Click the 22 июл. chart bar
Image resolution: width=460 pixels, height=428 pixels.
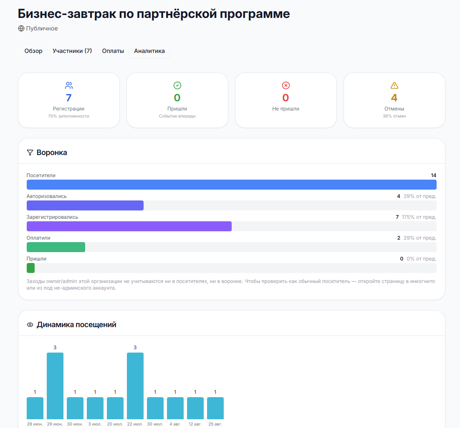pos(135,386)
